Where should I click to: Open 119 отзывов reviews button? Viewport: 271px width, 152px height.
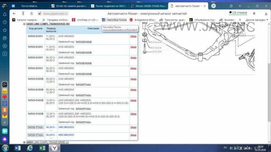(x=238, y=13)
